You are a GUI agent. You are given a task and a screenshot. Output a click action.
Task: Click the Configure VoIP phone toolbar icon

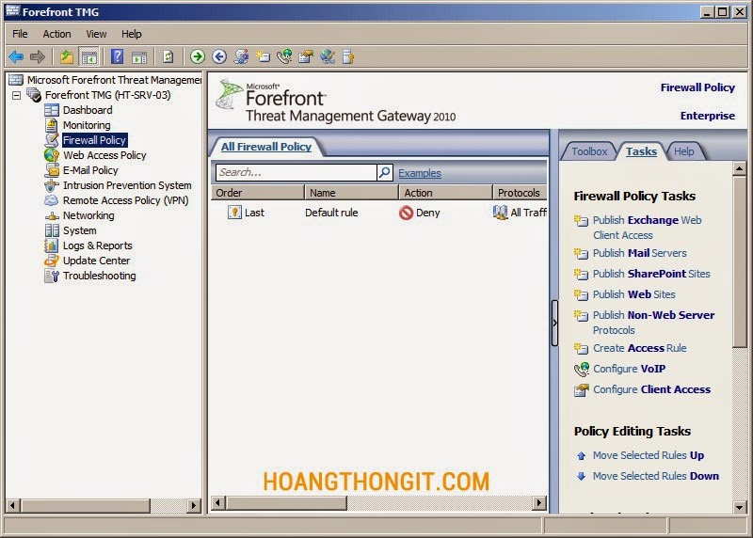point(284,56)
